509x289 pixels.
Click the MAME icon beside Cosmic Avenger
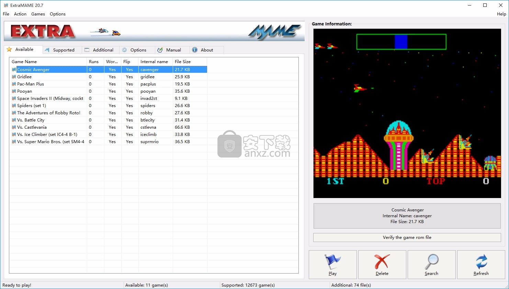14,70
